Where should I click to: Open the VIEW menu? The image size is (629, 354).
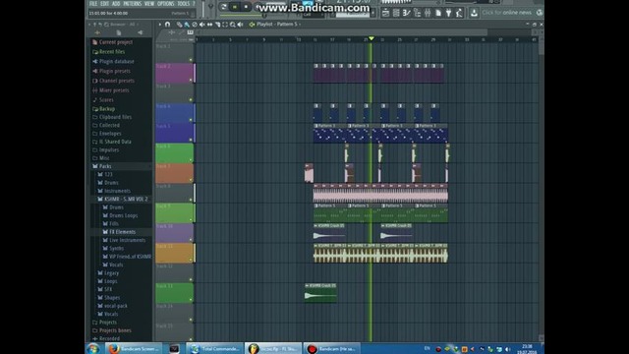[149, 4]
